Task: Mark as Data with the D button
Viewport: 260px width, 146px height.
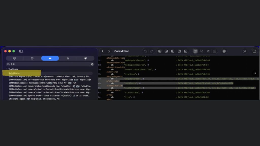Action: coord(160,51)
